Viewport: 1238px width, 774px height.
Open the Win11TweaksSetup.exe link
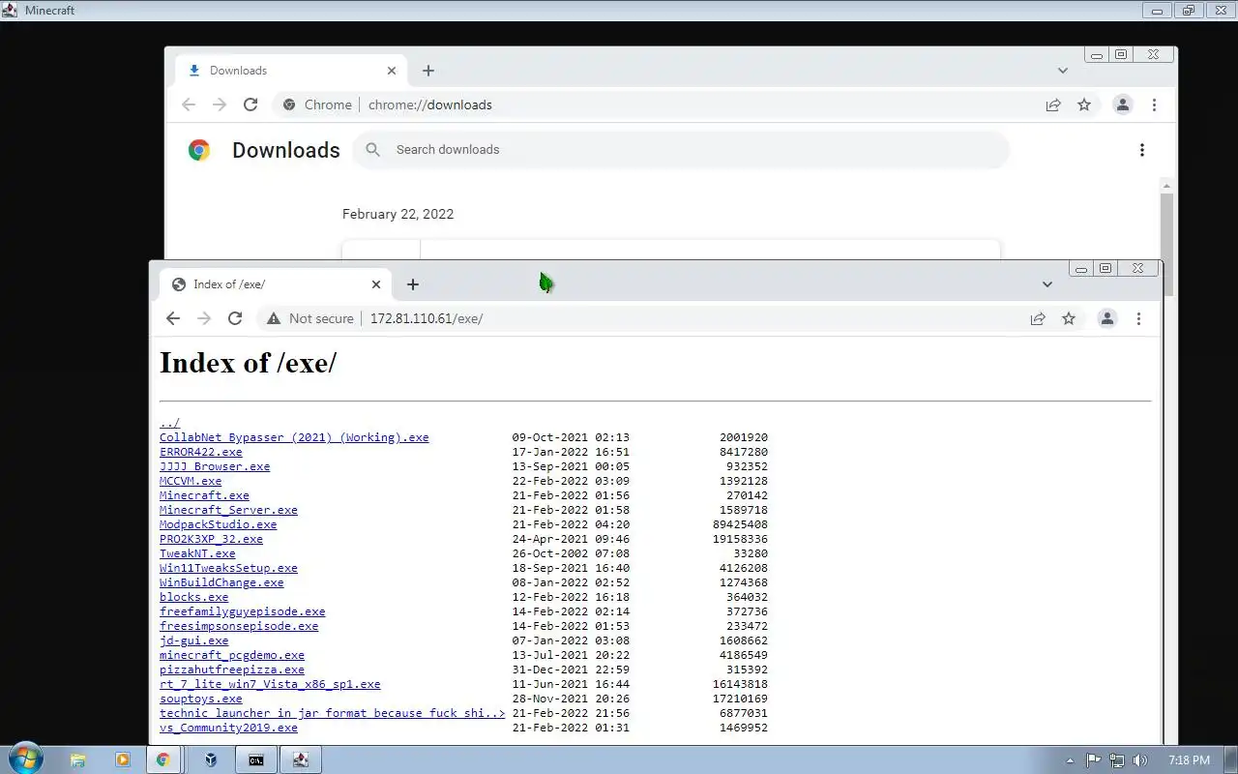coord(228,568)
